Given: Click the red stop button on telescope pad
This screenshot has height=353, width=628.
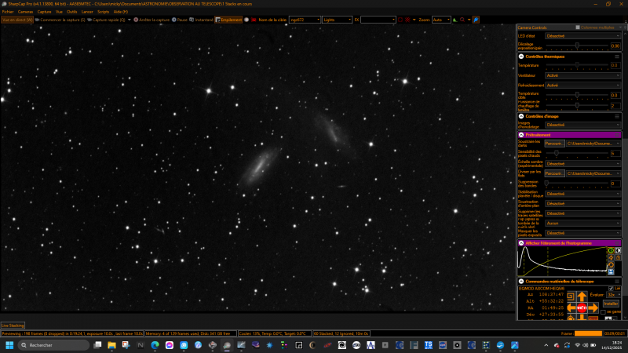Looking at the screenshot, I should pos(582,308).
